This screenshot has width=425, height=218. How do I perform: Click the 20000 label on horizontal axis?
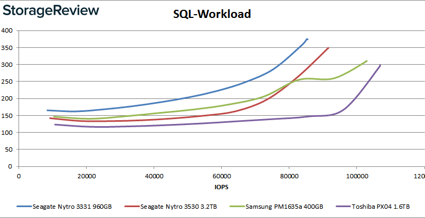(x=86, y=176)
